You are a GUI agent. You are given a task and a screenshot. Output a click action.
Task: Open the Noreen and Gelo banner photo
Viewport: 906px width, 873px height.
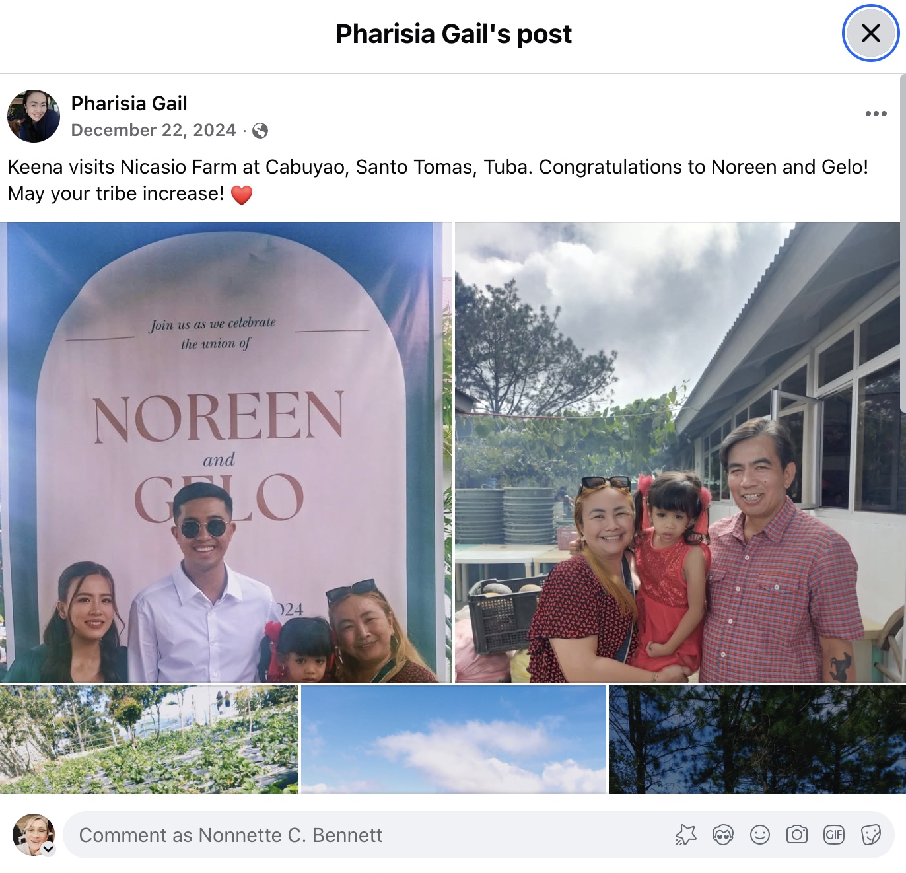(226, 452)
